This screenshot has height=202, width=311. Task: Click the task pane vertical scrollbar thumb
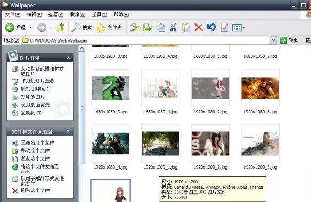pos(82,108)
